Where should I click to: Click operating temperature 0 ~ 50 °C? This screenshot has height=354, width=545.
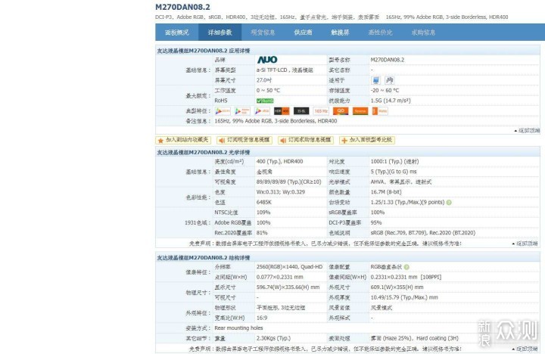(x=268, y=90)
